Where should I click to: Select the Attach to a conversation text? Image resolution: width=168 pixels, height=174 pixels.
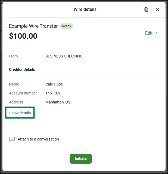[38, 139]
